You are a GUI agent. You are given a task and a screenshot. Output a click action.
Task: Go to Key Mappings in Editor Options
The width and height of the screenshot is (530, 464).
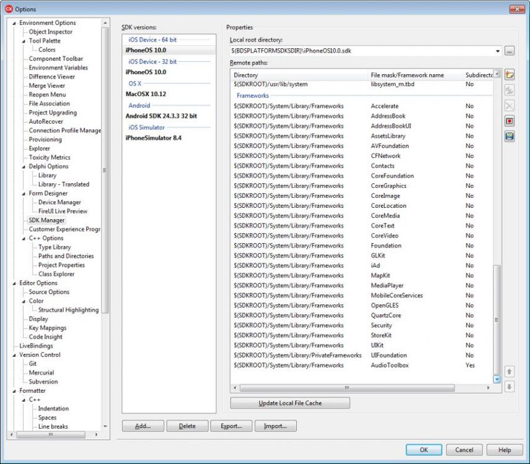[48, 328]
